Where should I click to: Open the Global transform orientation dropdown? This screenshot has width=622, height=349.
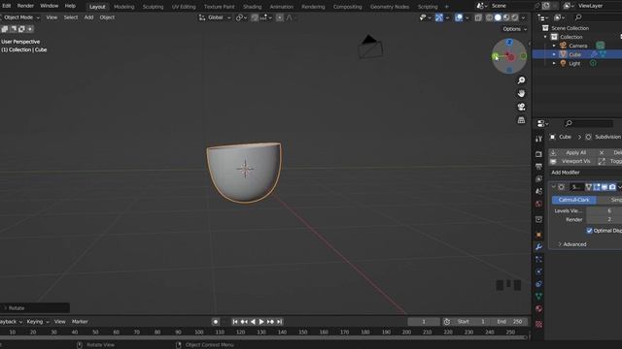(x=215, y=17)
